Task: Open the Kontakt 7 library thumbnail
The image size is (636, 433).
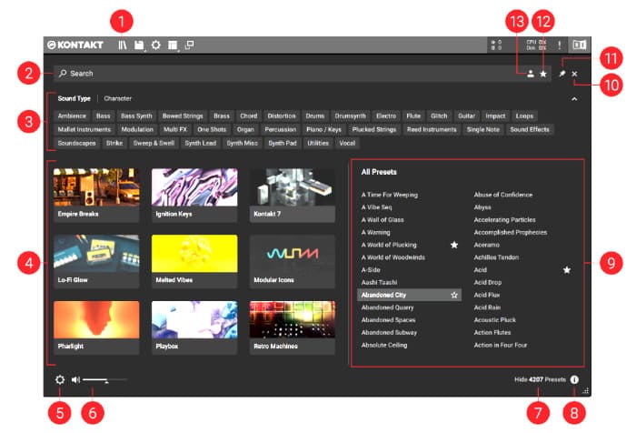Action: (293, 195)
